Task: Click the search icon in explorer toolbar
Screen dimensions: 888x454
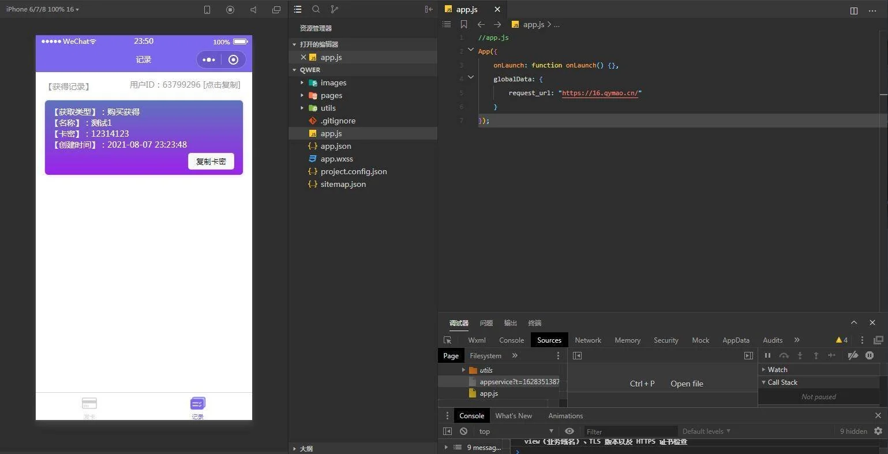Action: click(316, 9)
